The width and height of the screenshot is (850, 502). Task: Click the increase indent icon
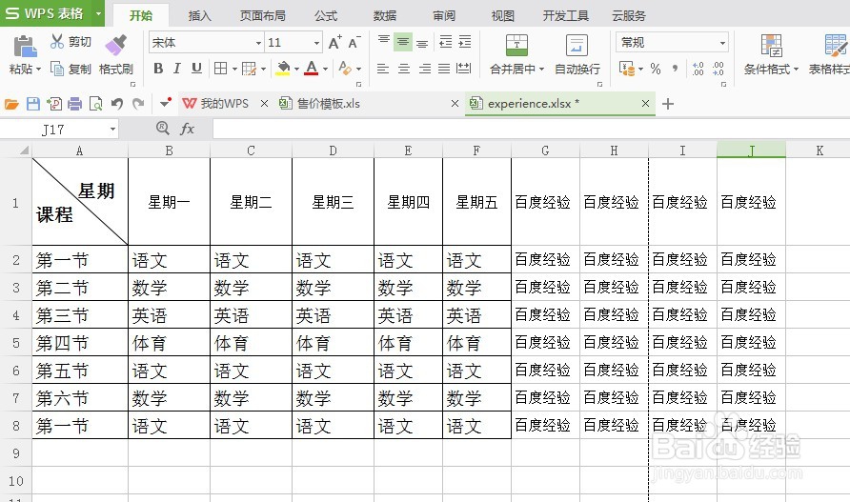coord(465,42)
